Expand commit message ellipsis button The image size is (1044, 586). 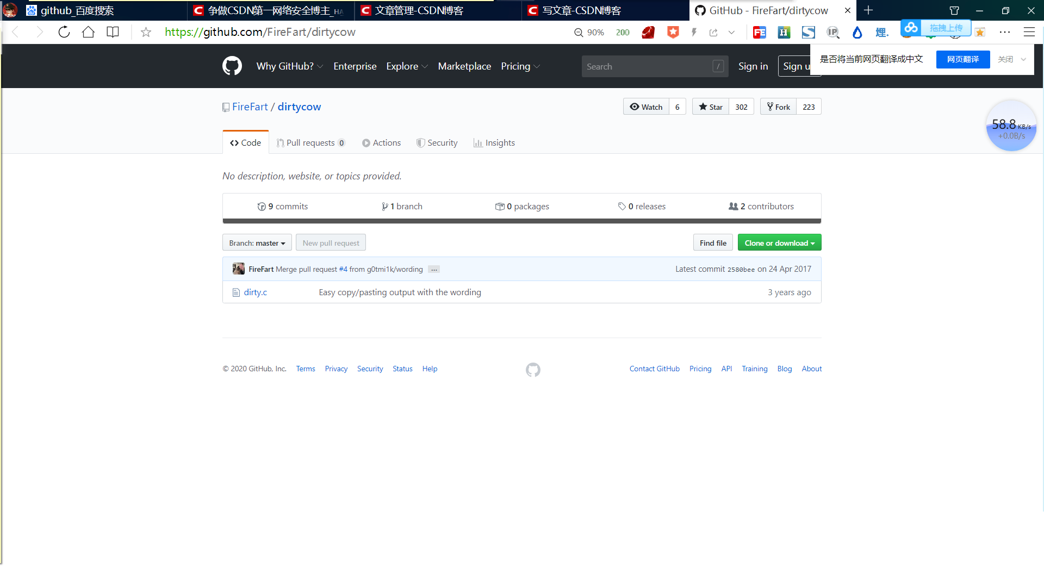pyautogui.click(x=434, y=269)
